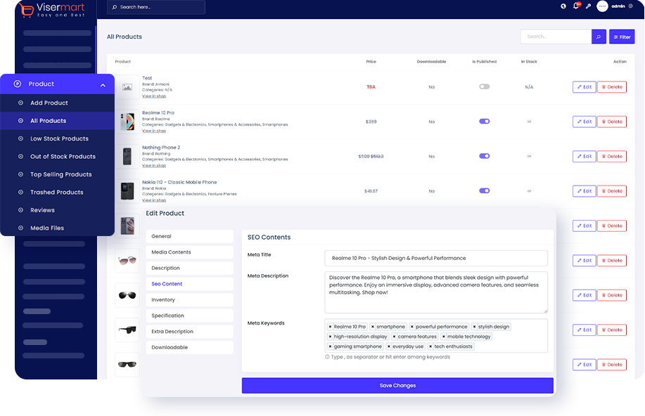Click the Test product placeholder image
The image size is (645, 416).
click(x=127, y=87)
